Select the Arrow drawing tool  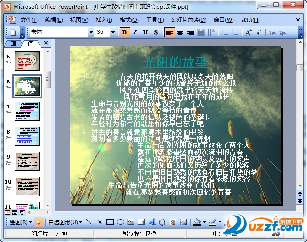click(100, 222)
